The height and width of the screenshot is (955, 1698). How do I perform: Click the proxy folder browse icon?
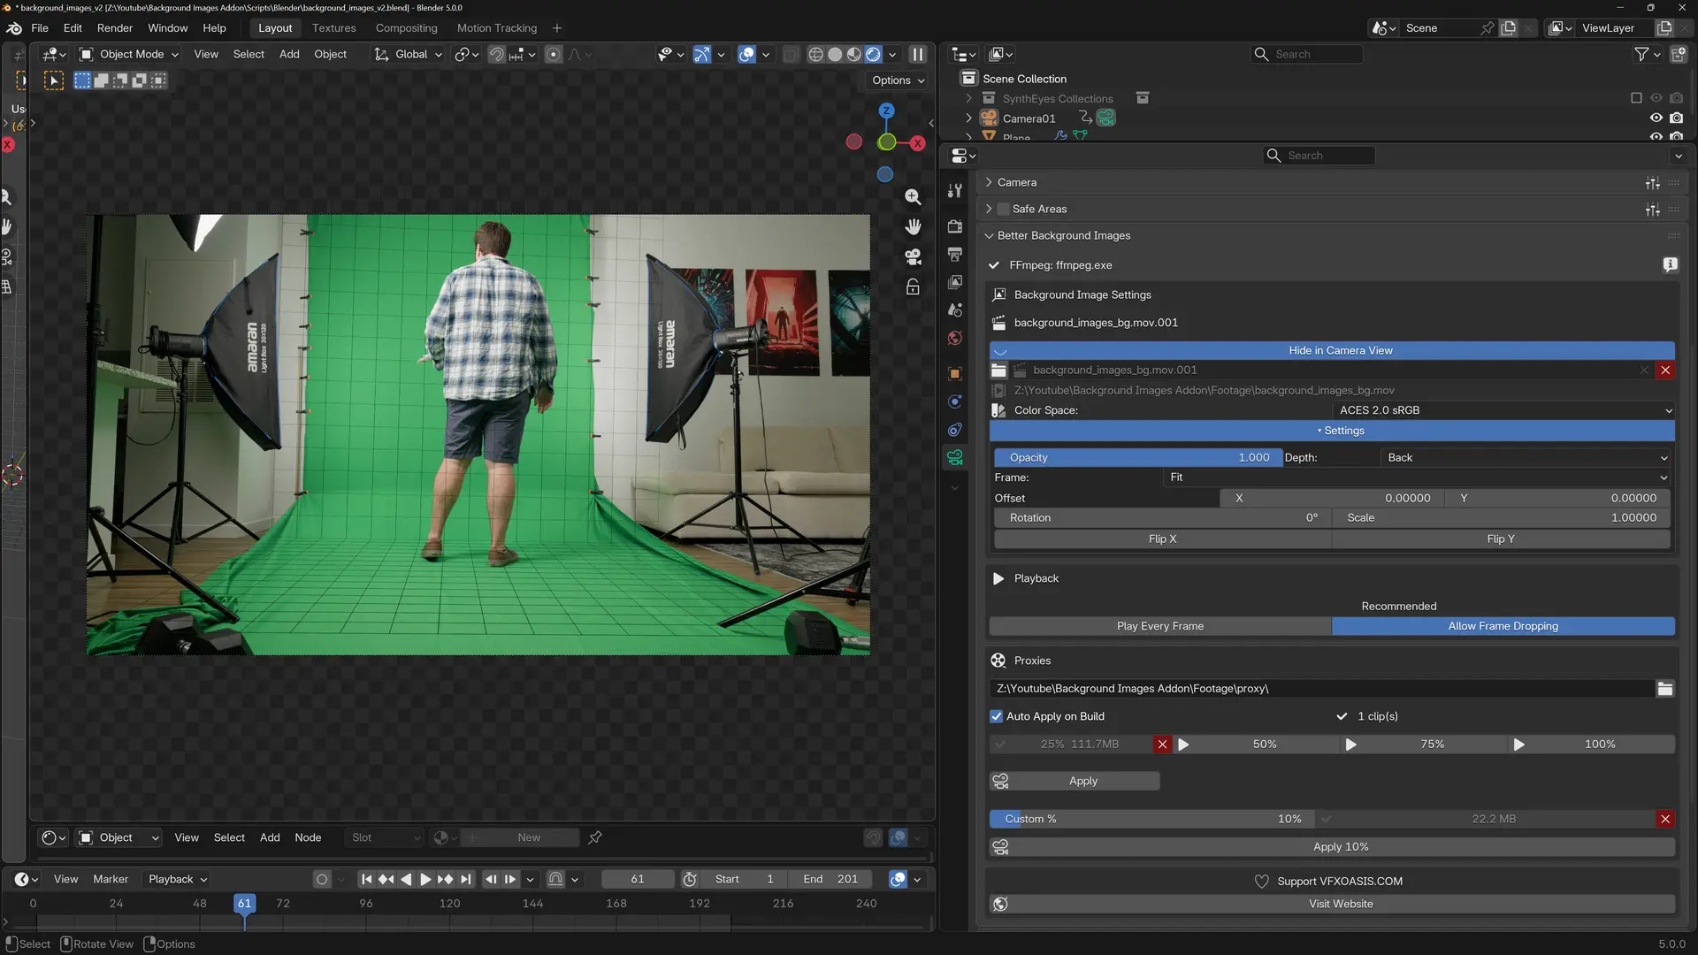[1664, 689]
